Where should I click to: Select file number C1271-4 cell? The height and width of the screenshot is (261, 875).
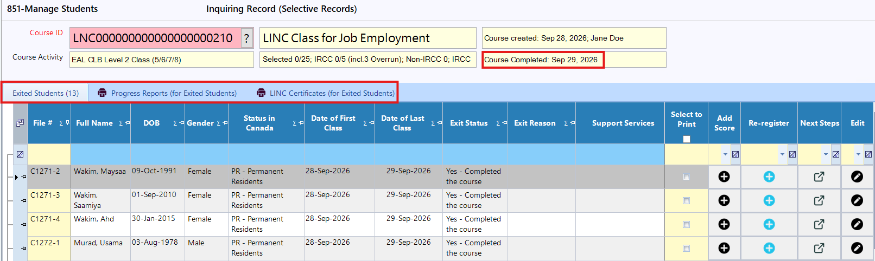pos(49,224)
